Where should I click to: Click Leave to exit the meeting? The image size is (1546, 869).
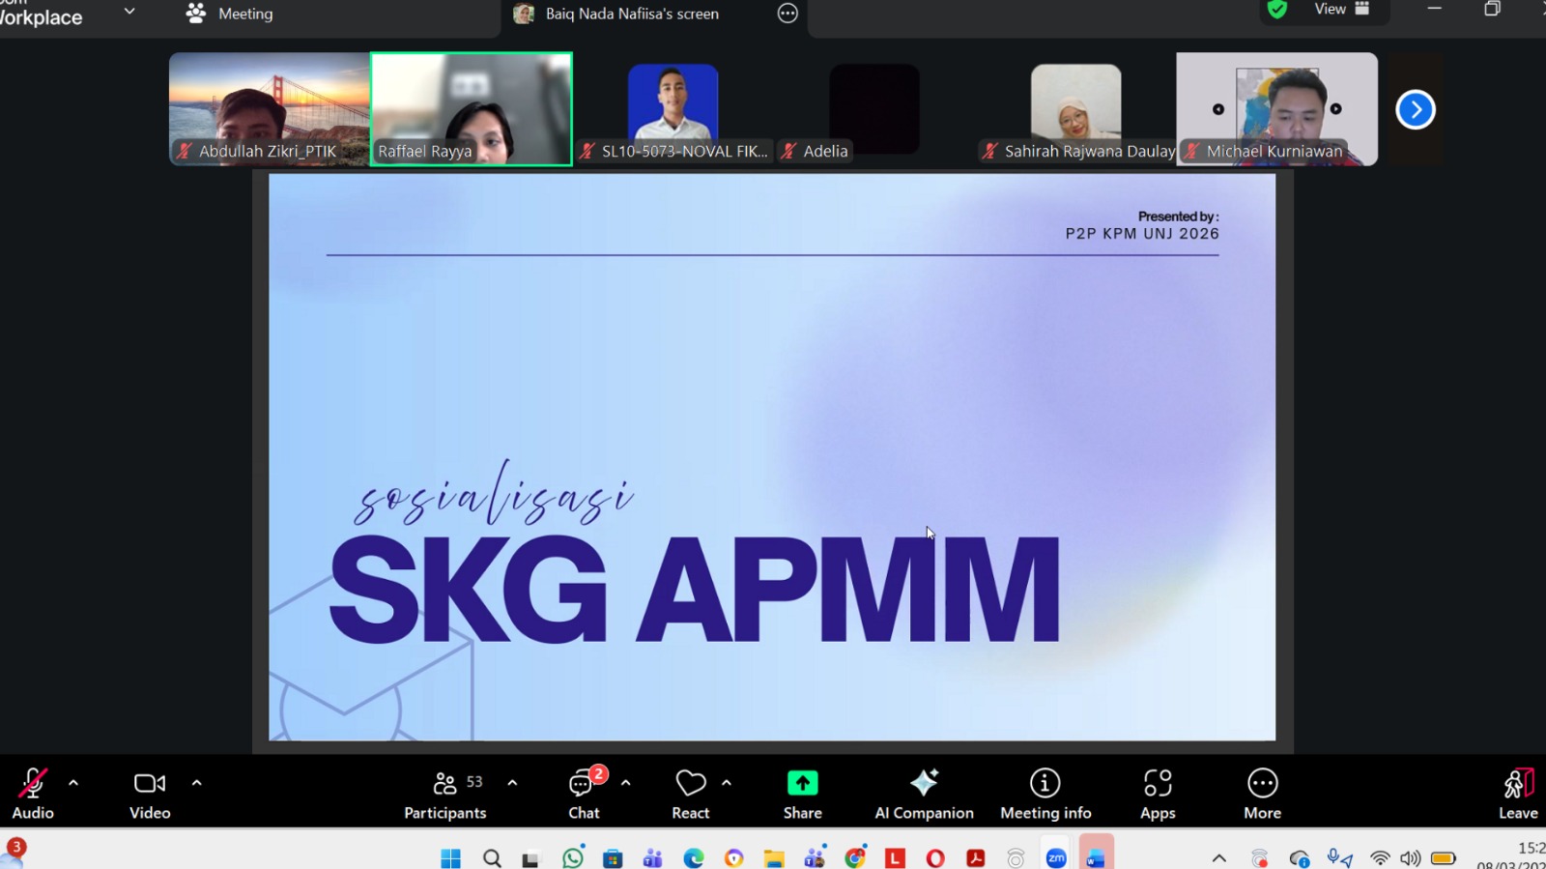tap(1517, 793)
